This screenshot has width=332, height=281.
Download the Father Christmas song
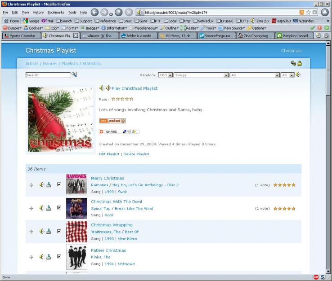tap(49, 257)
